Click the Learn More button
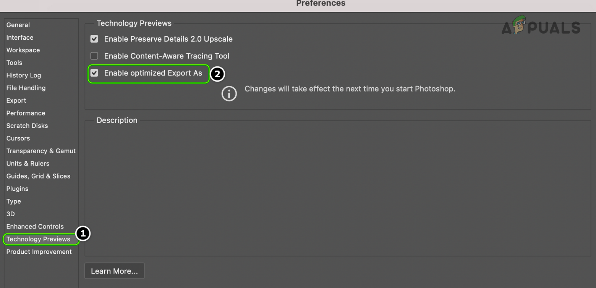This screenshot has width=596, height=288. 114,271
